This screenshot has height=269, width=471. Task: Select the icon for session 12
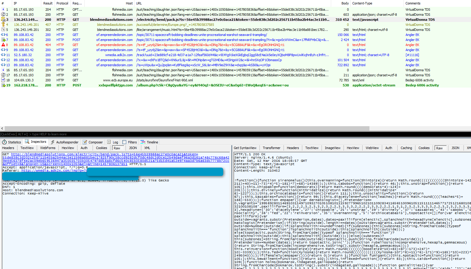click(x=3, y=60)
